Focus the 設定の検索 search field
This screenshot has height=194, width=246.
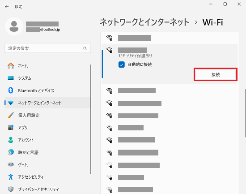47,48
